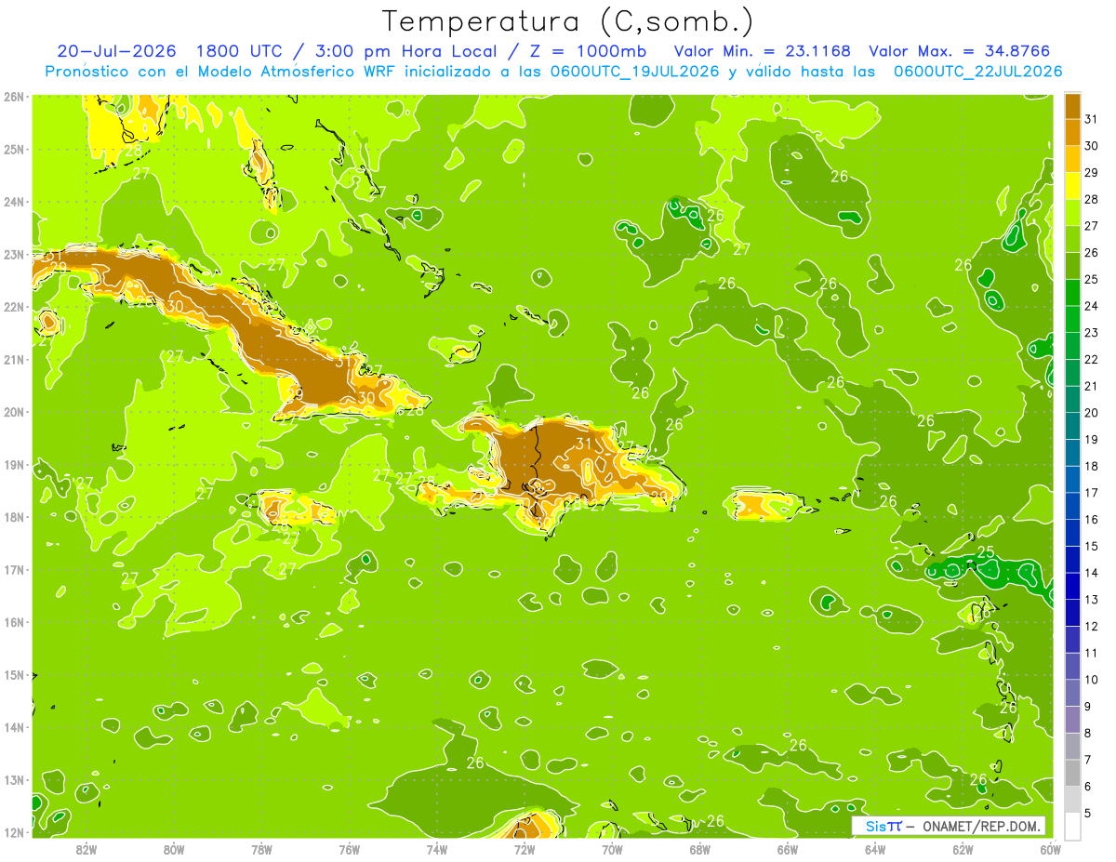This screenshot has width=1116, height=862.
Task: Click the yellow color bar segment between 28 and 29
Action: click(x=1072, y=186)
